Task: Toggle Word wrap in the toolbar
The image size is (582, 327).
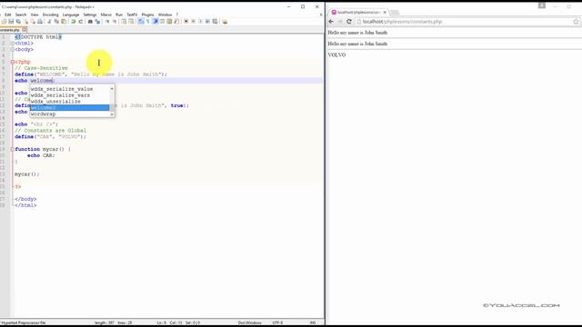Action: 141,22
